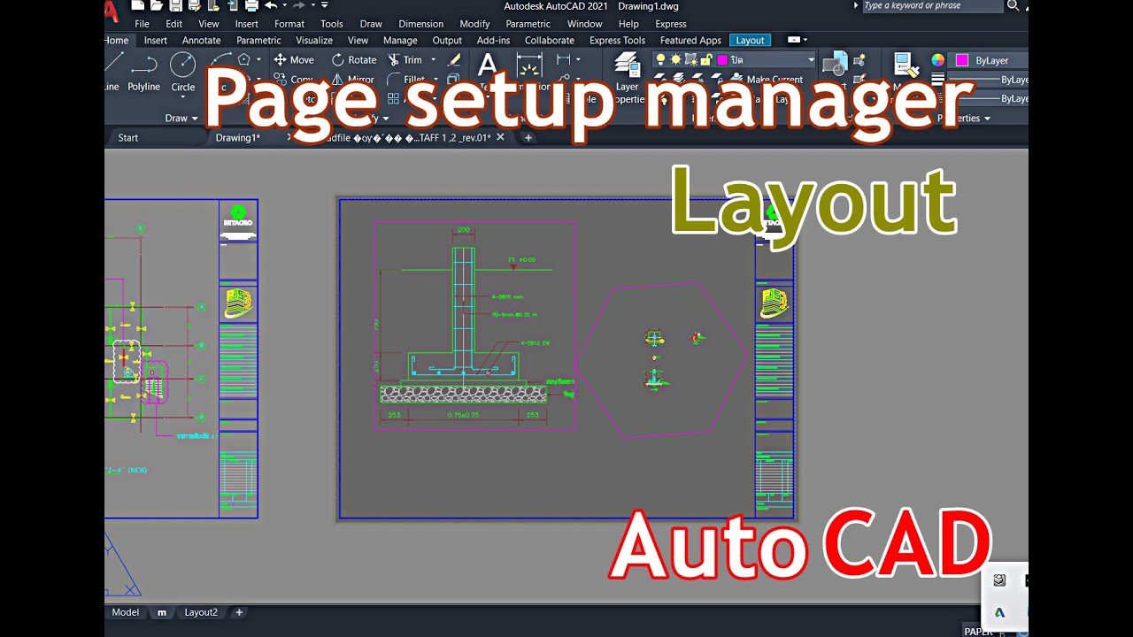
Task: Click the Match Properties icon
Action: coord(905,66)
